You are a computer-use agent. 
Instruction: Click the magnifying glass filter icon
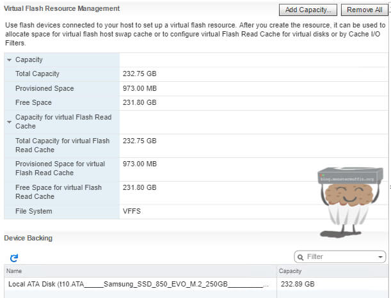(300, 257)
